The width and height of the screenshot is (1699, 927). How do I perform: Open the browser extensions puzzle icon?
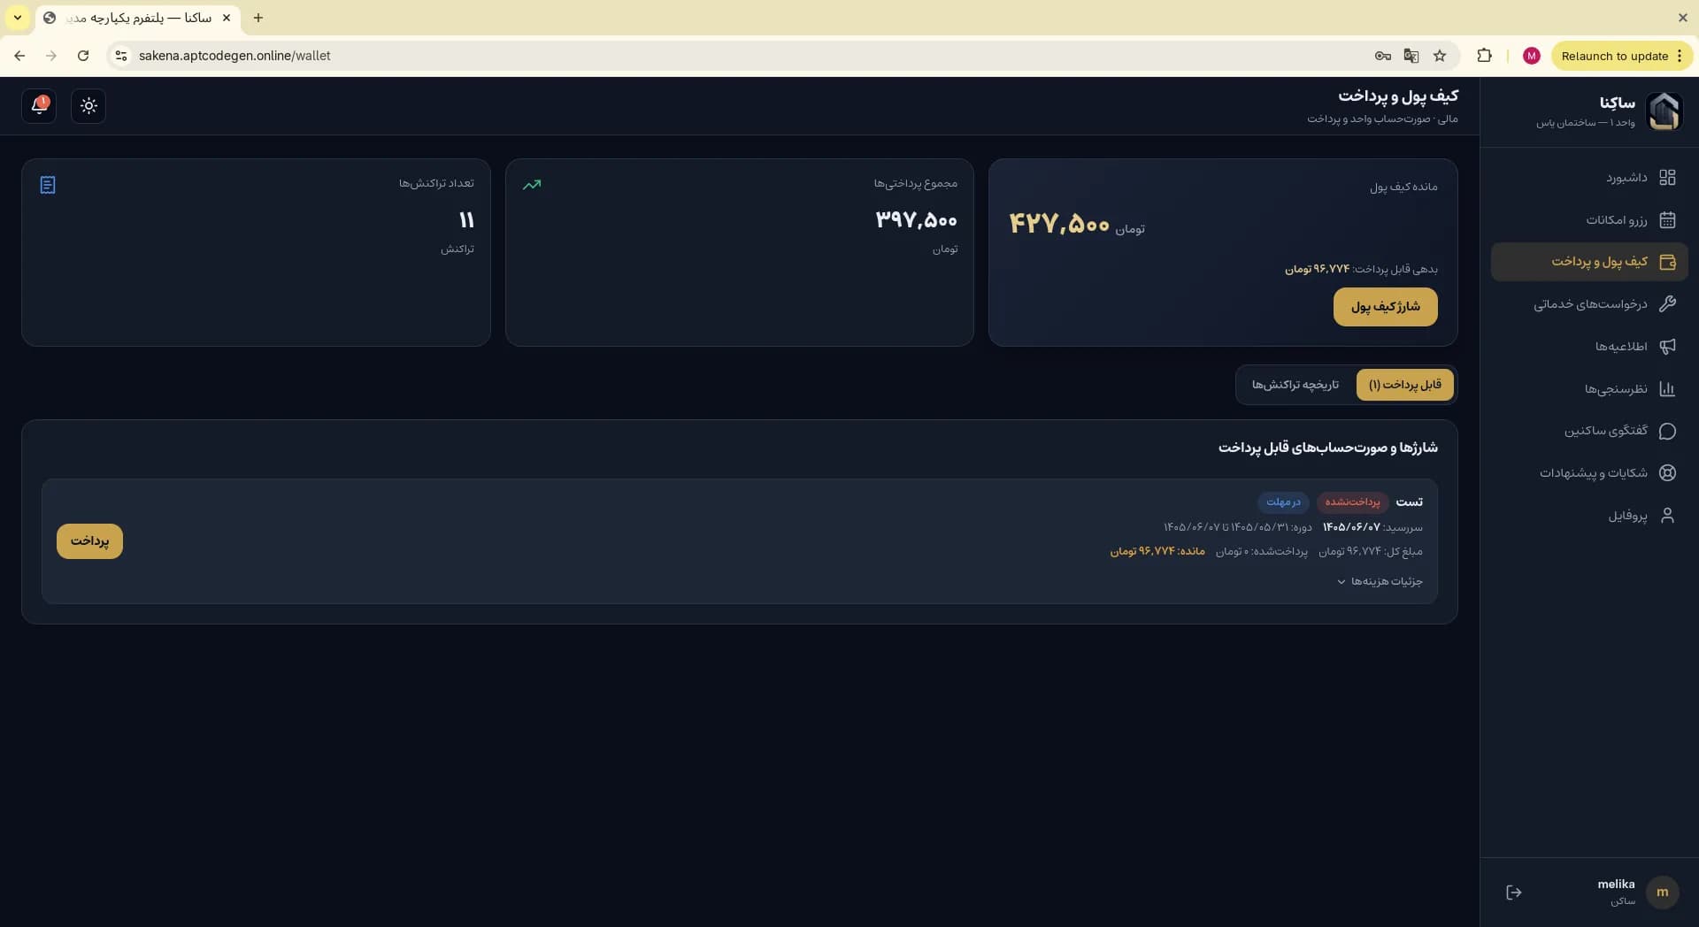coord(1484,56)
